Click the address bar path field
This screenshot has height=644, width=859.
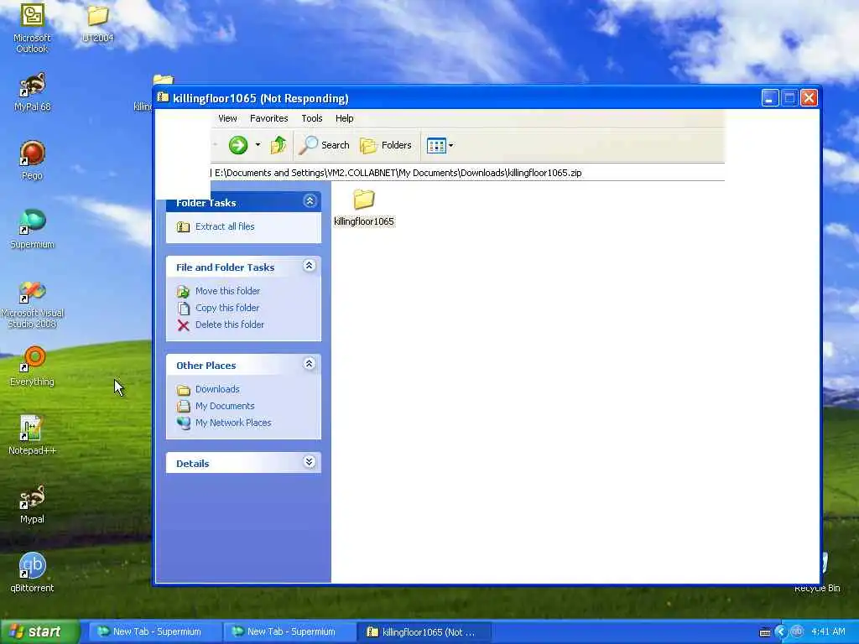[468, 173]
